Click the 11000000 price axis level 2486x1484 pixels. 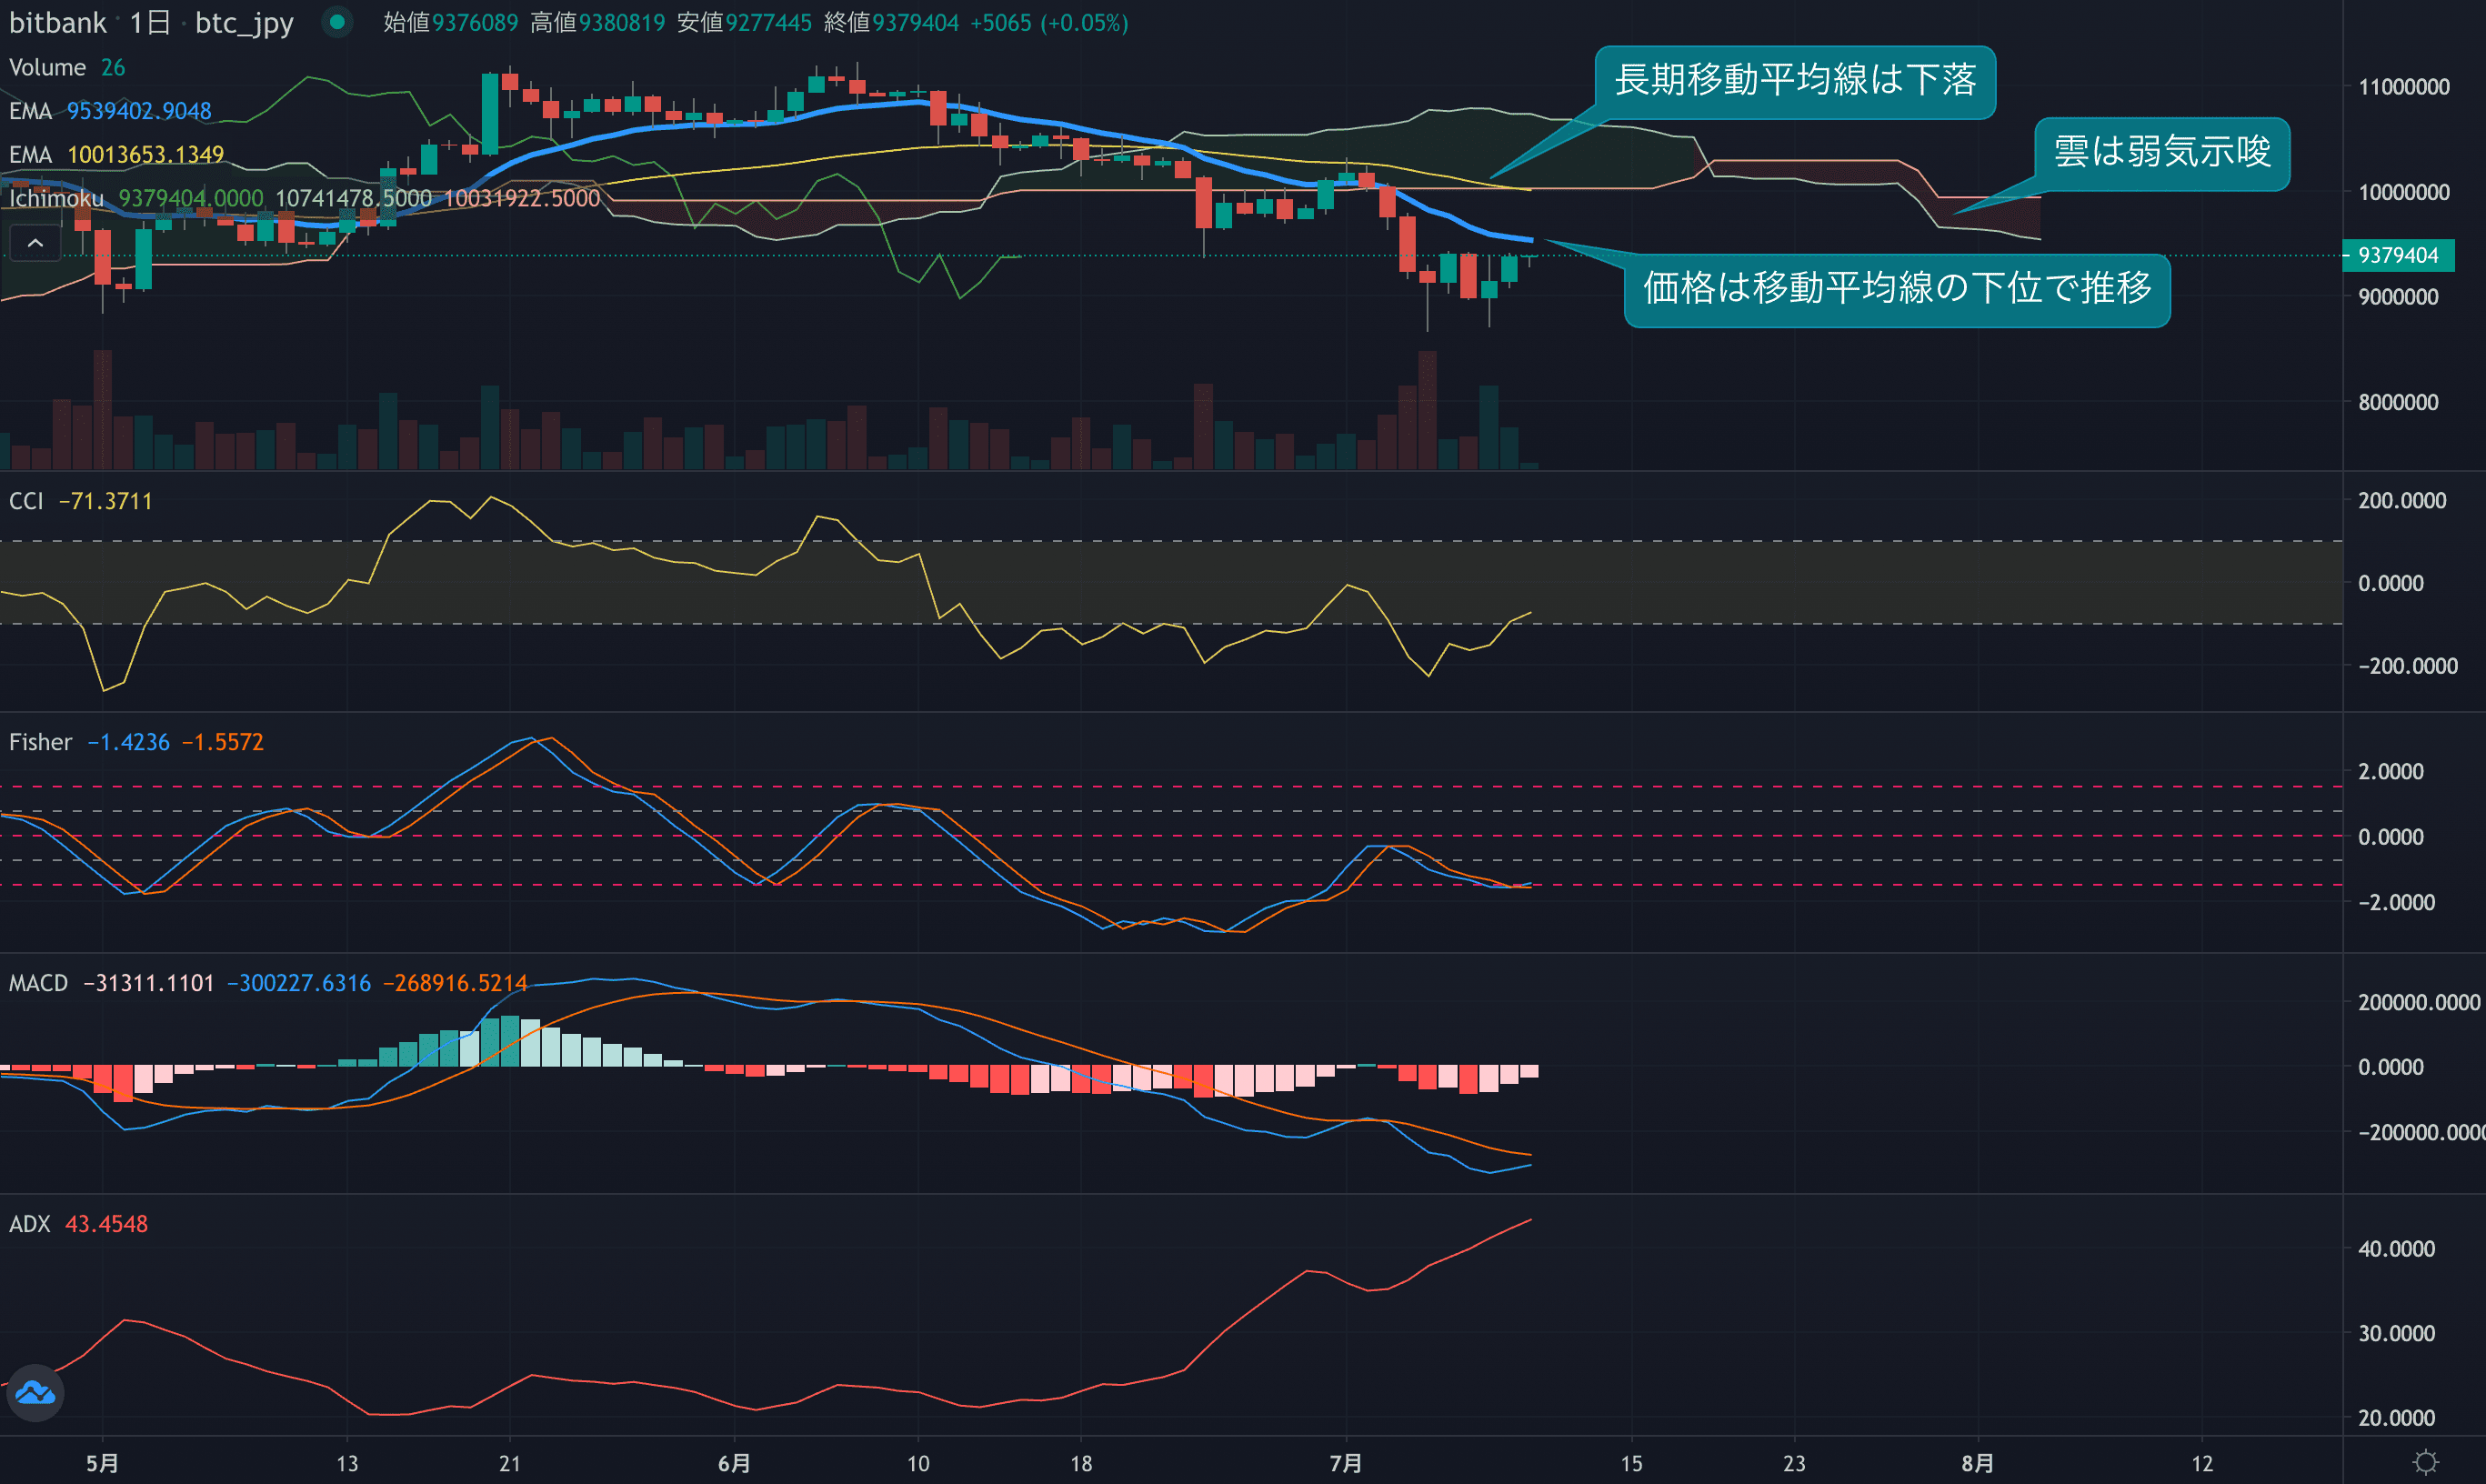pos(2403,87)
